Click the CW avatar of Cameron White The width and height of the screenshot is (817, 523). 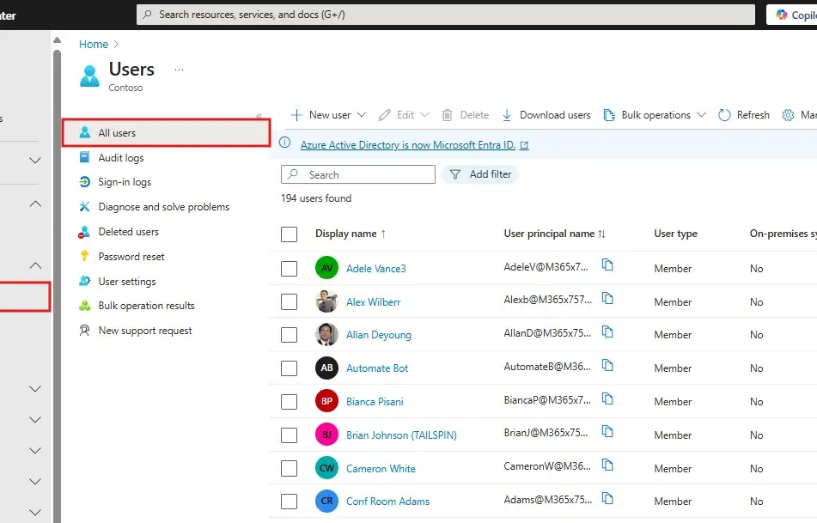click(326, 468)
